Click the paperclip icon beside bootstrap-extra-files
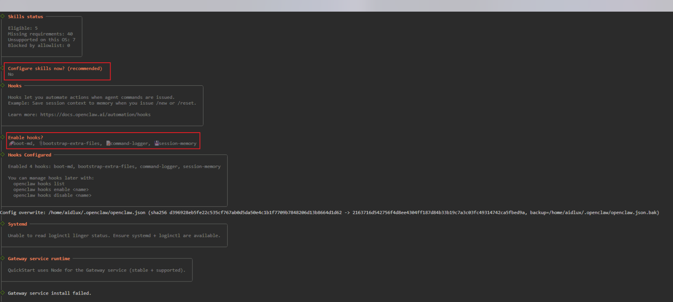This screenshot has width=673, height=302. 41,143
